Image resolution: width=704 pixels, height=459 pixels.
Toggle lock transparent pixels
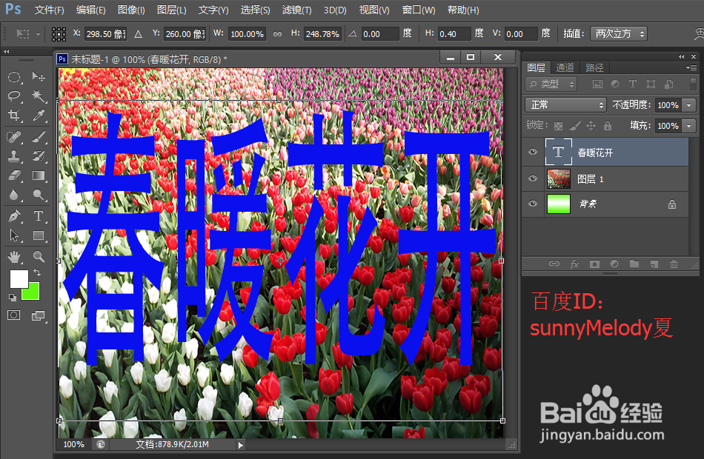coord(558,126)
